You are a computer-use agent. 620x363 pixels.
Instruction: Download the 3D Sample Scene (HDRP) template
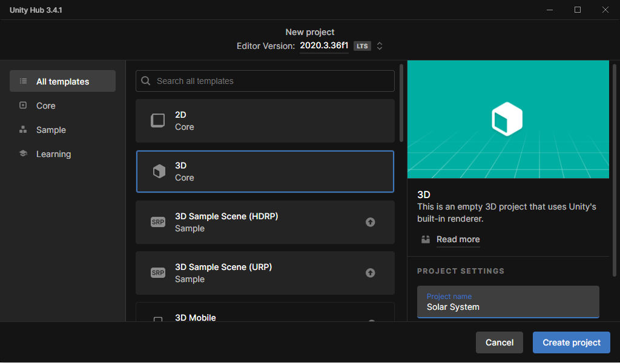370,222
